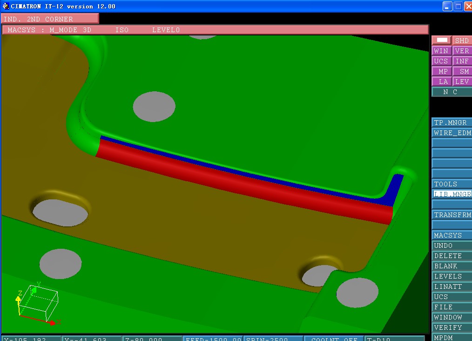The image size is (472, 341).
Task: Open the UCS button in the magenta panel
Action: coord(441,61)
